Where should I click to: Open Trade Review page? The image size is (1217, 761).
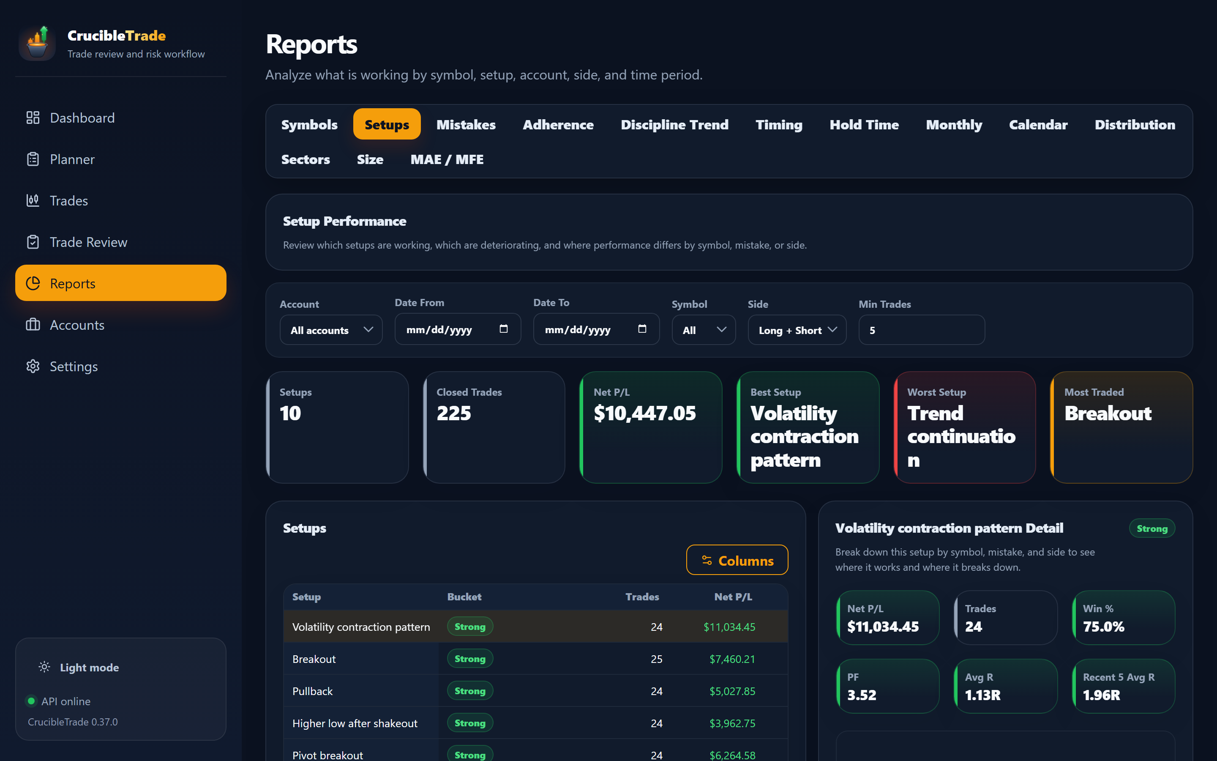(121, 242)
